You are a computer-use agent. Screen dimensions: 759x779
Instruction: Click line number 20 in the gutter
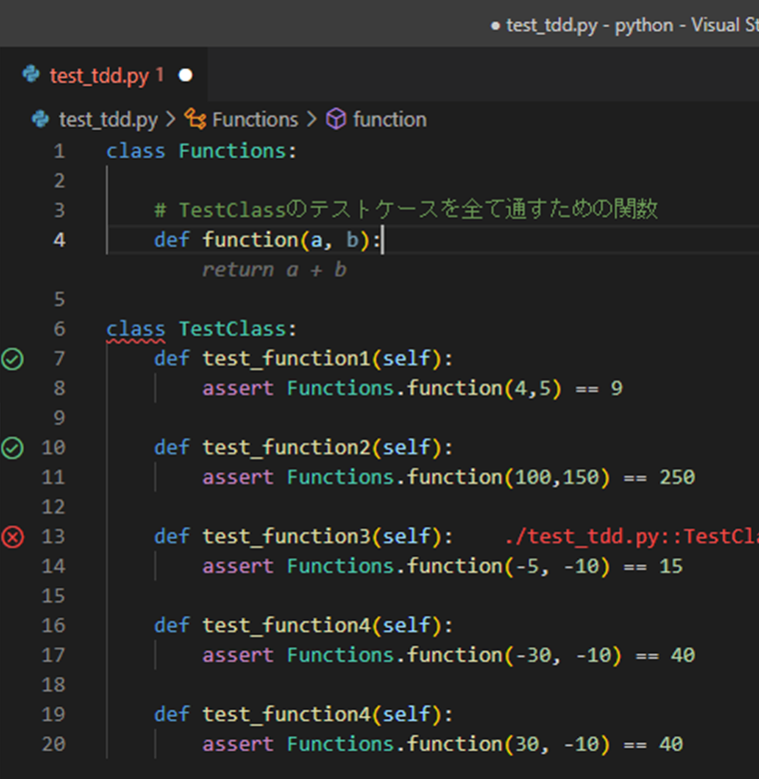tap(54, 744)
